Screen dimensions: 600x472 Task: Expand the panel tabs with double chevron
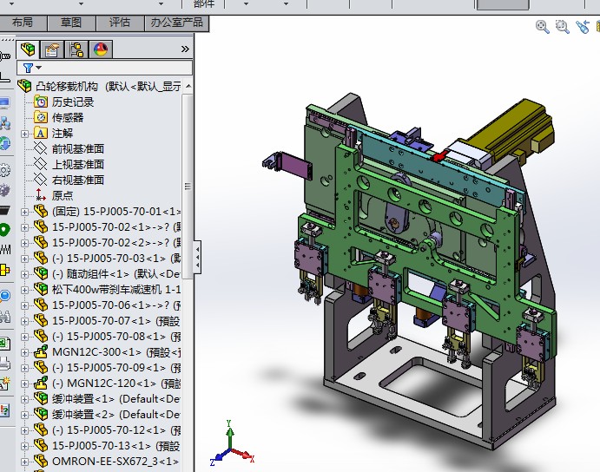coord(184,49)
